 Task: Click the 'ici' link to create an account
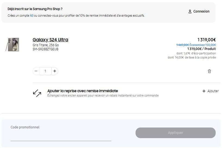tap(32, 15)
